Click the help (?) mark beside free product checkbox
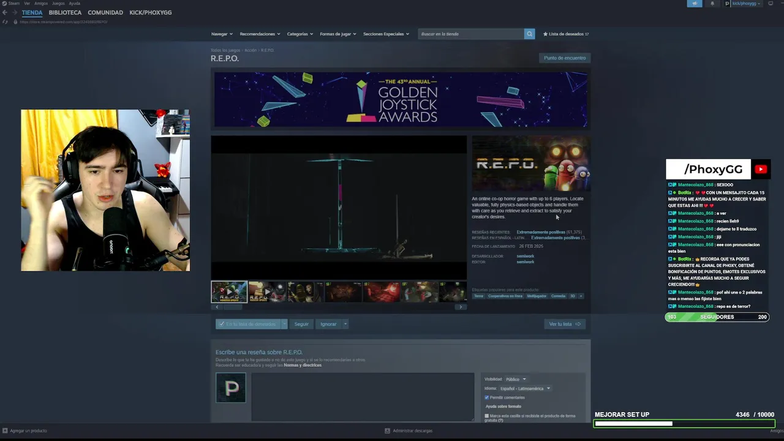 500,421
